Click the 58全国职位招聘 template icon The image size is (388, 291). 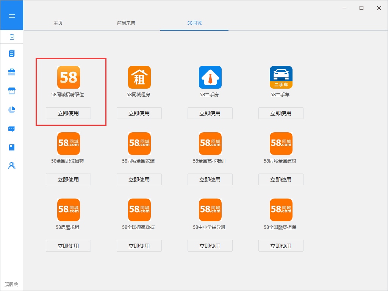click(x=69, y=144)
